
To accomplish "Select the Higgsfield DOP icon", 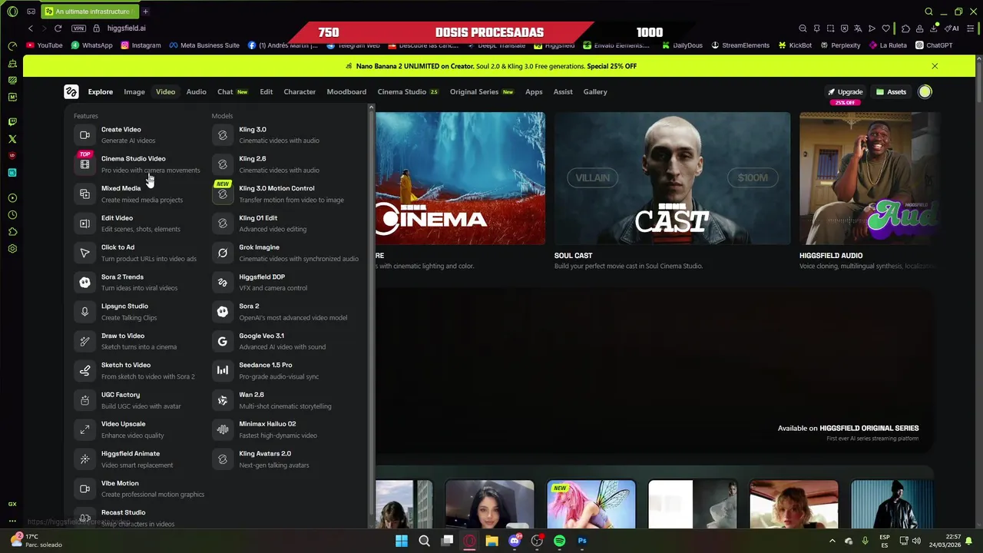I will pyautogui.click(x=223, y=282).
